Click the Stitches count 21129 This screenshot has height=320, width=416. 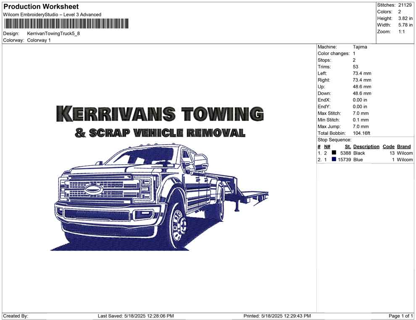[405, 5]
